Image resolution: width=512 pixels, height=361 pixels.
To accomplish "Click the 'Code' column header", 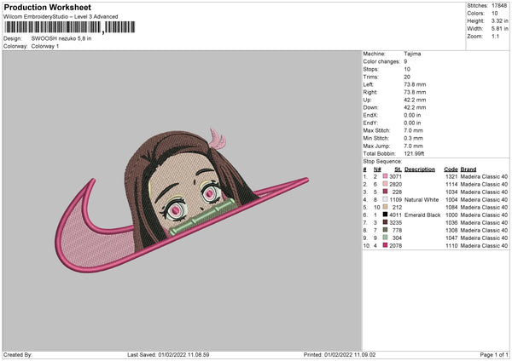I will click(x=451, y=169).
